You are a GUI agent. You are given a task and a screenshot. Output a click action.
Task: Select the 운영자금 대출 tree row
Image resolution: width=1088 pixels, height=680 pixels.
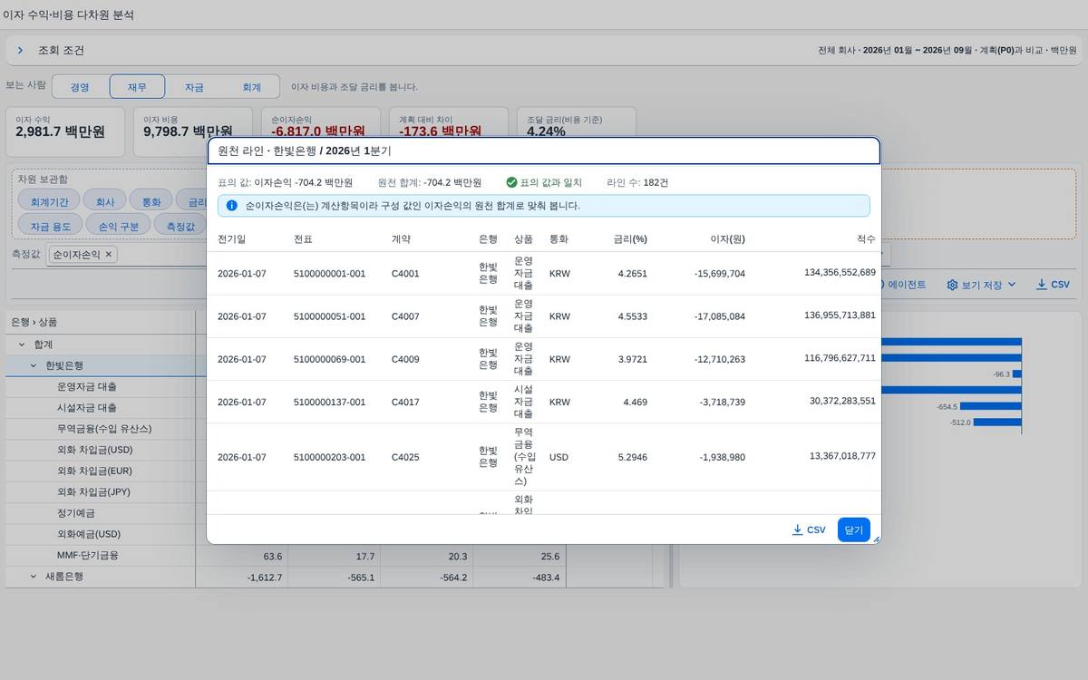click(100, 386)
